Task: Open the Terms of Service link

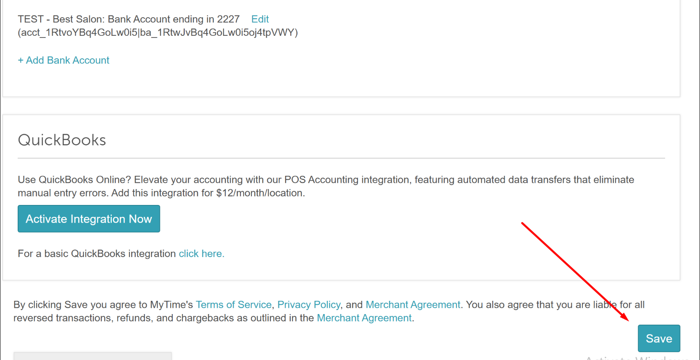Action: [234, 305]
